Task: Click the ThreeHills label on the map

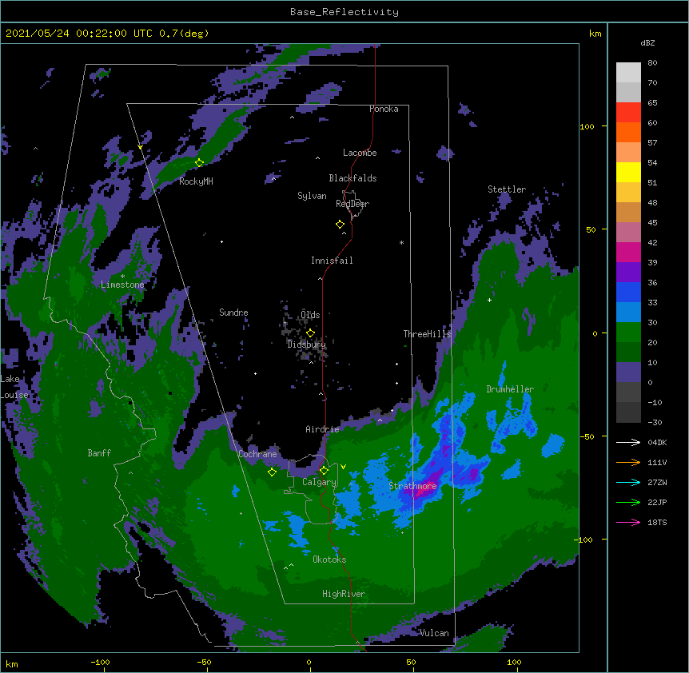Action: tap(427, 334)
